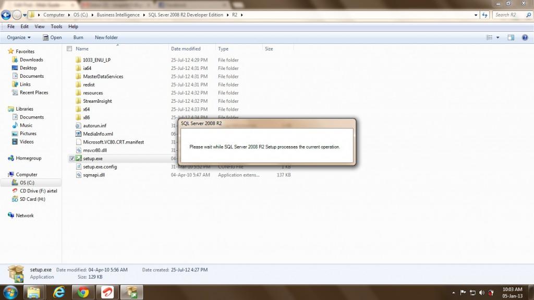Open the Help menu
This screenshot has height=300, width=534.
(x=73, y=27)
